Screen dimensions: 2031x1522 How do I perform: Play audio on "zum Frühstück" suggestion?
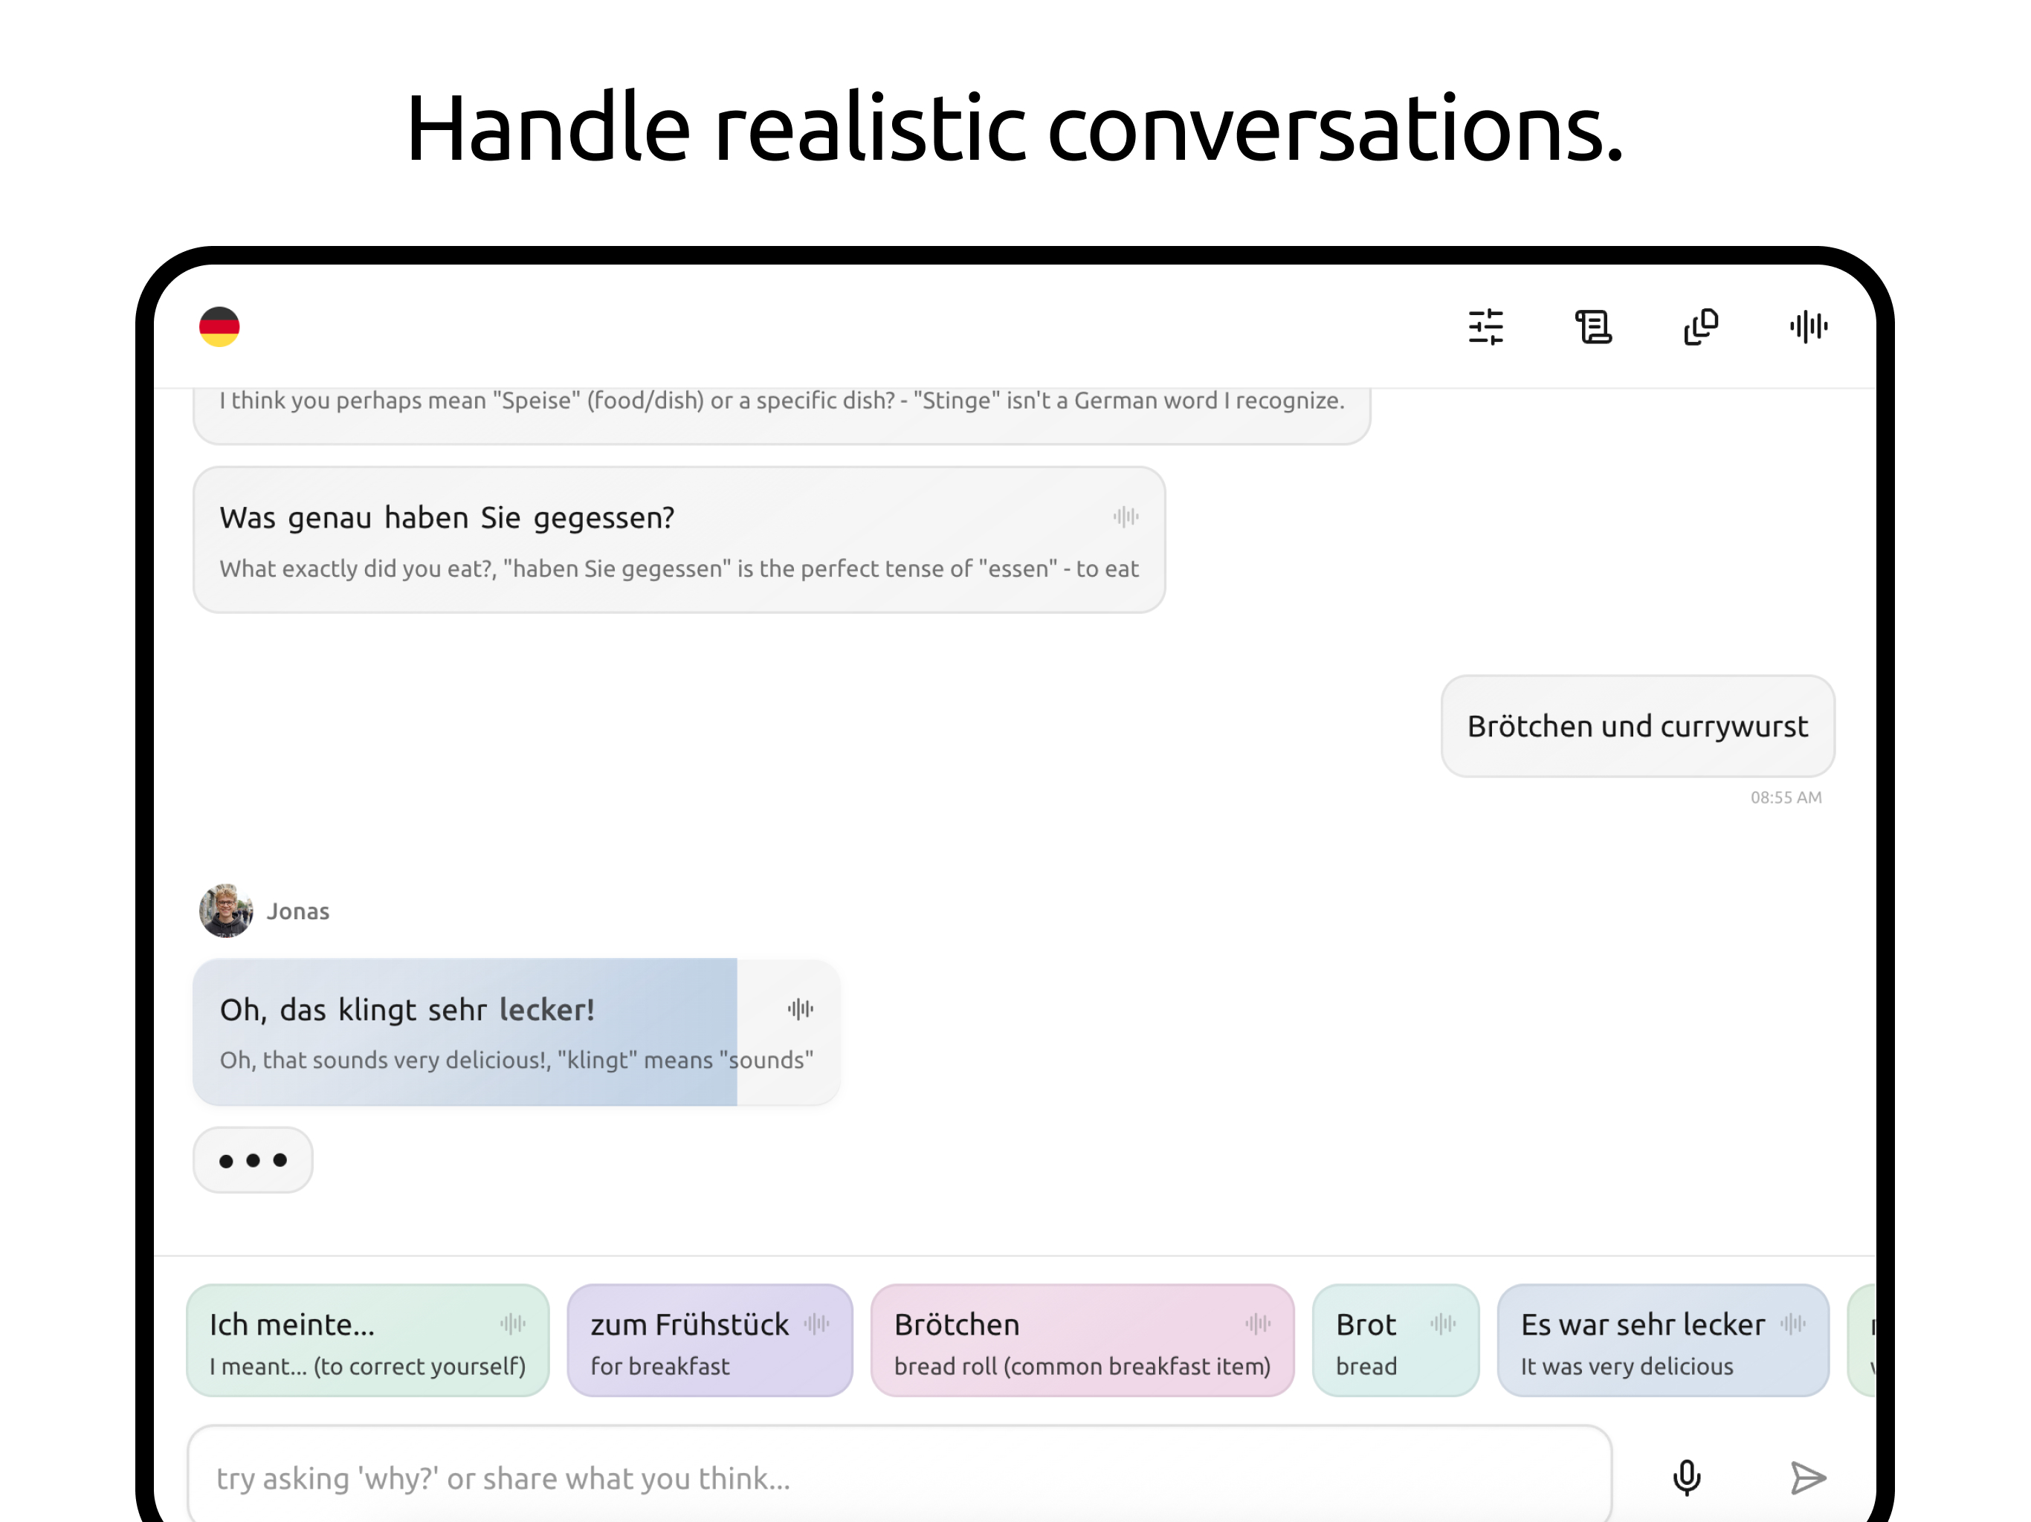(816, 1324)
